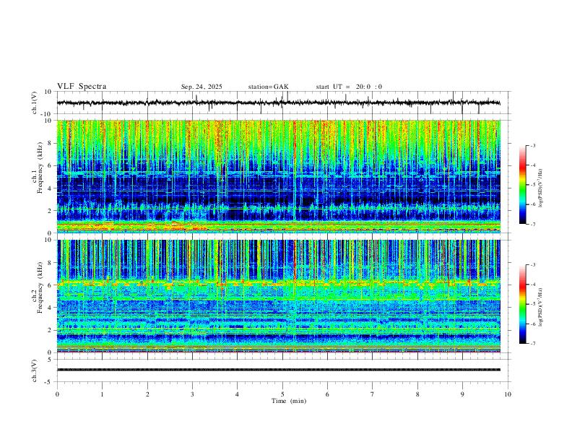Click time axis tick label "3"
The image size is (572, 442).
coord(192,394)
